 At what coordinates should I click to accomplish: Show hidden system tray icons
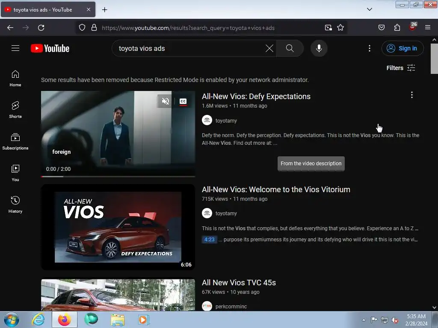(364, 320)
